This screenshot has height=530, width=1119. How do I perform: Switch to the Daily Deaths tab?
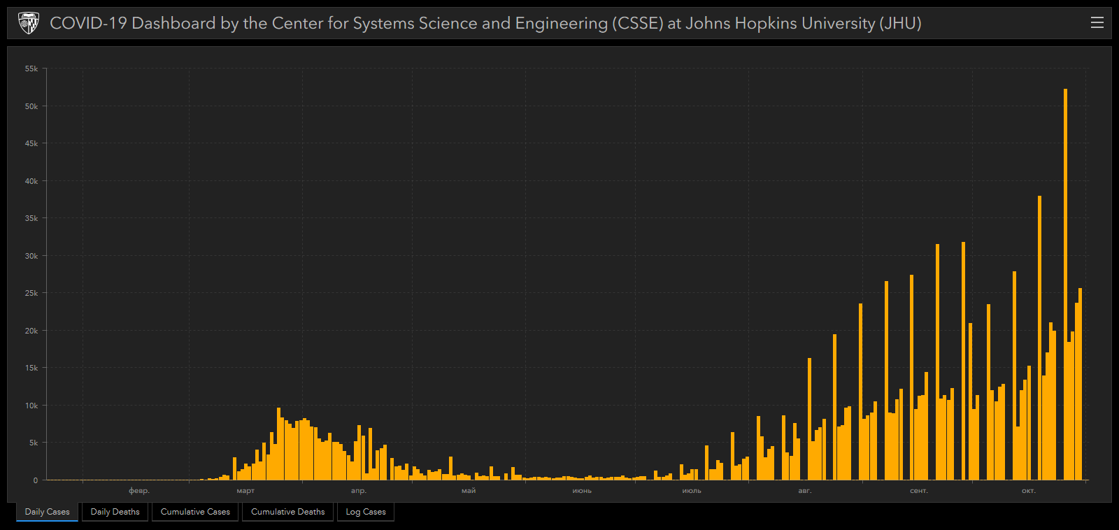point(115,512)
